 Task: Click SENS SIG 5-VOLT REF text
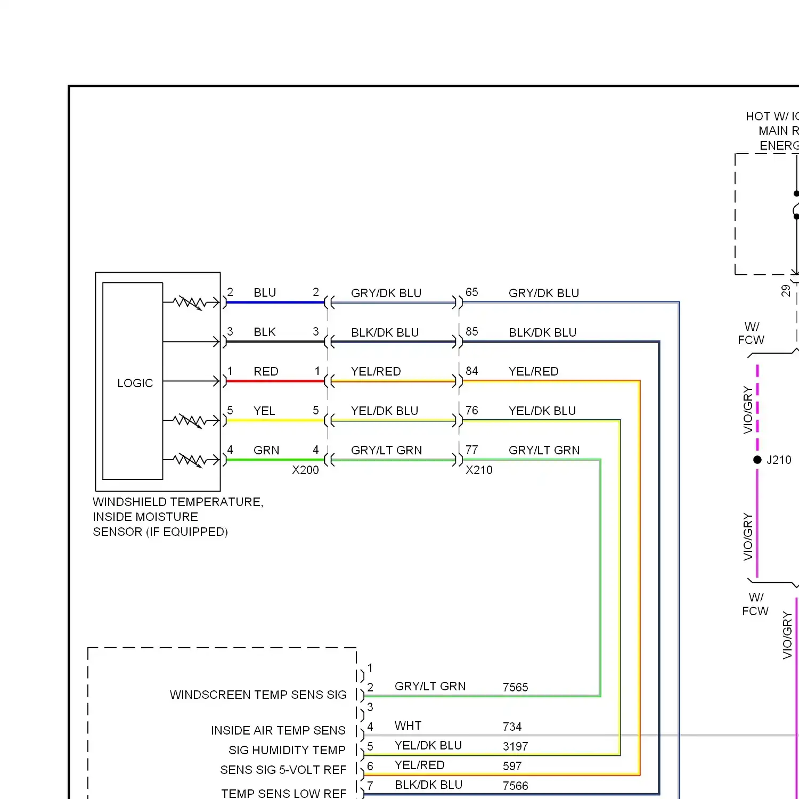click(283, 770)
